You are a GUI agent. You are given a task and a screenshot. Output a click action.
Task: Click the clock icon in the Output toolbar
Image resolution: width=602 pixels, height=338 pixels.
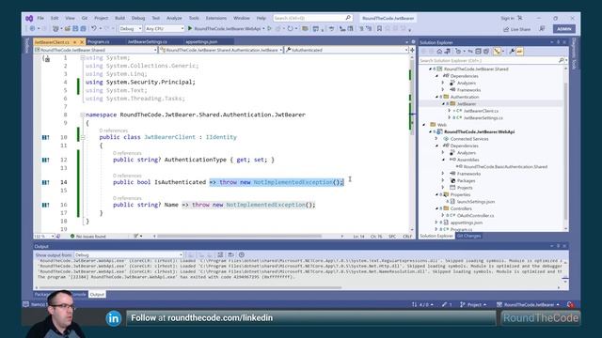coord(242,254)
